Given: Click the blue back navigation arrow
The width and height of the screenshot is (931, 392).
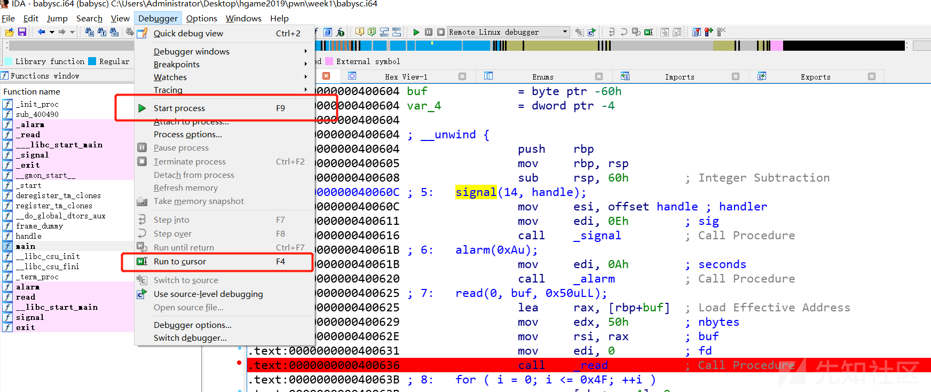Looking at the screenshot, I should (41, 32).
